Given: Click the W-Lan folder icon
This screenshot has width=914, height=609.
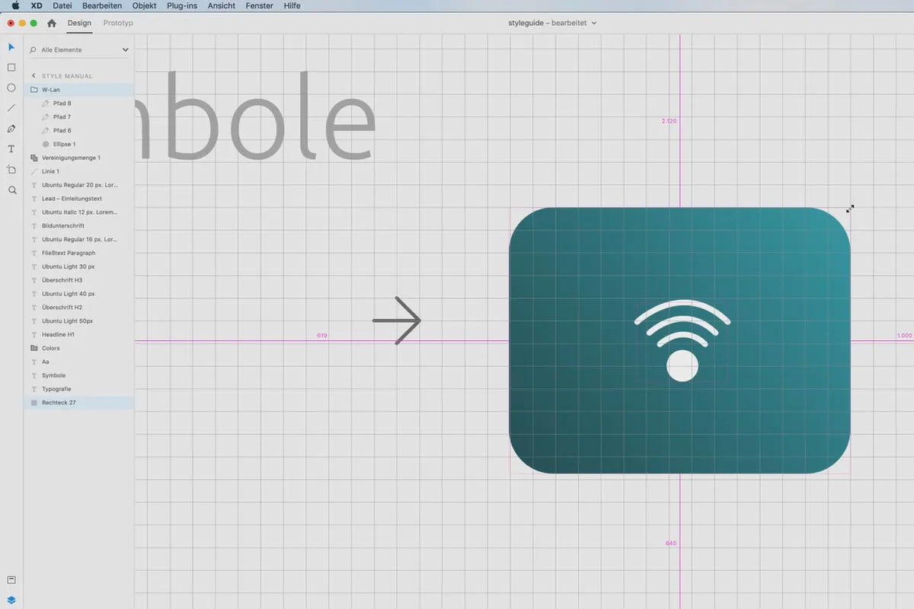Looking at the screenshot, I should [34, 90].
